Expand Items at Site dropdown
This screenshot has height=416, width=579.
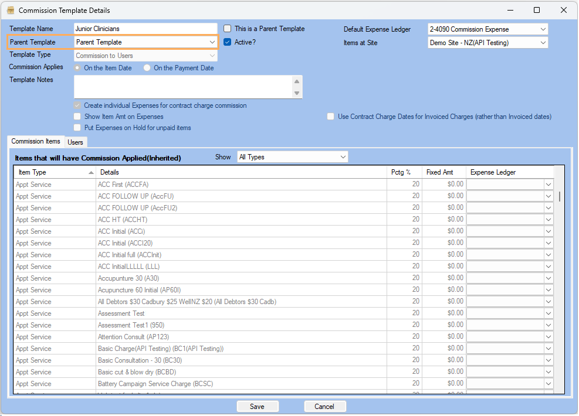[542, 43]
